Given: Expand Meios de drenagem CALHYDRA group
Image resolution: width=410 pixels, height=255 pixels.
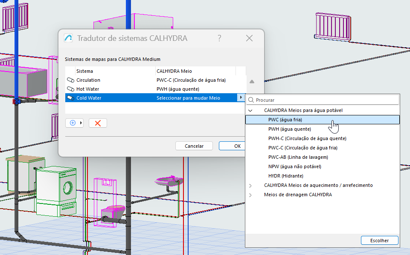Looking at the screenshot, I should point(250,195).
